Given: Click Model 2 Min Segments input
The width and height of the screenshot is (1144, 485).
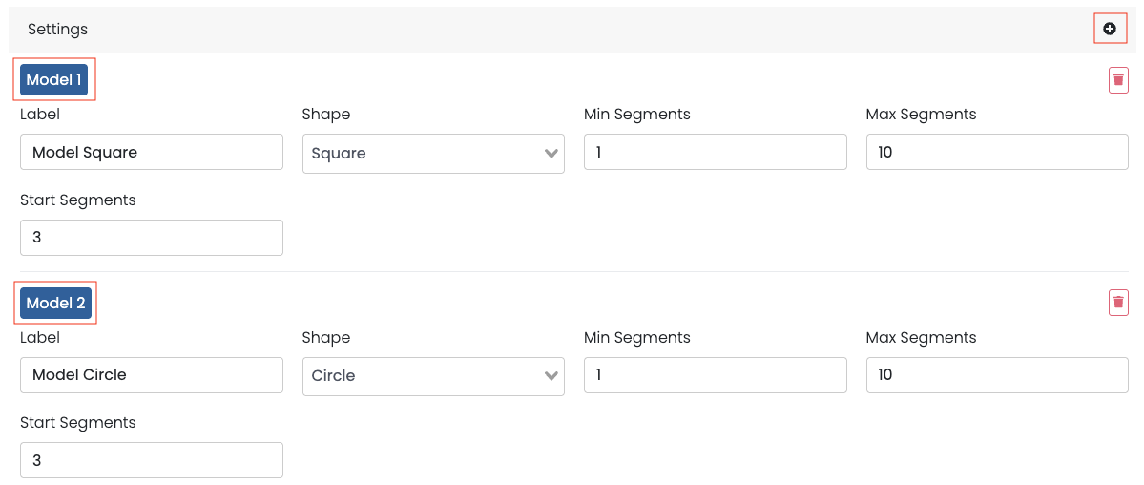Looking at the screenshot, I should (715, 375).
